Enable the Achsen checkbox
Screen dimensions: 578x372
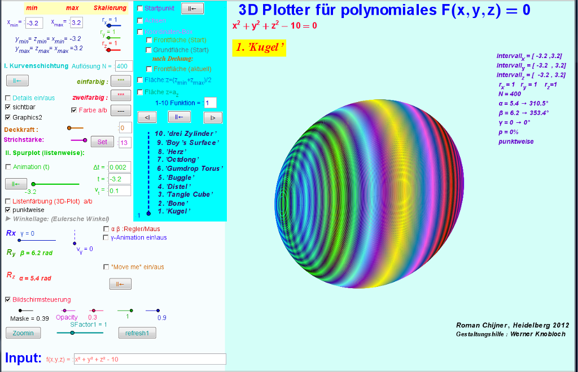[x=141, y=20]
